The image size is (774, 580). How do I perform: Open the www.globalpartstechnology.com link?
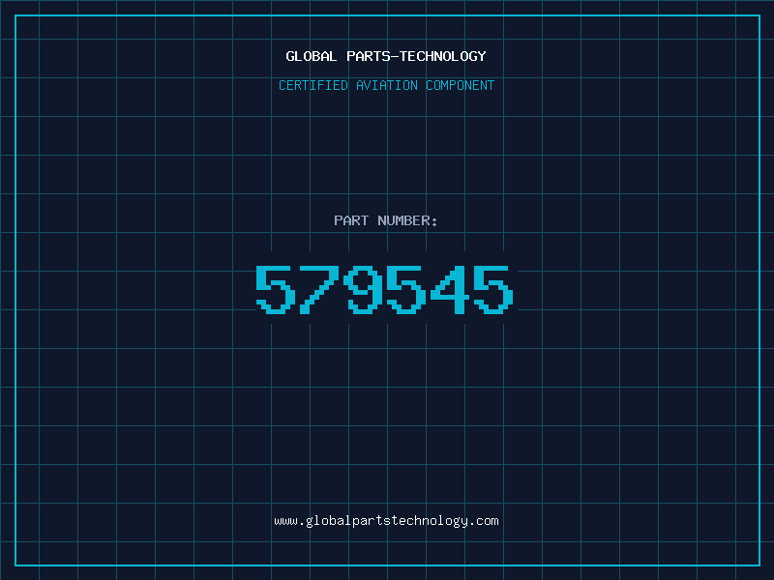point(386,521)
